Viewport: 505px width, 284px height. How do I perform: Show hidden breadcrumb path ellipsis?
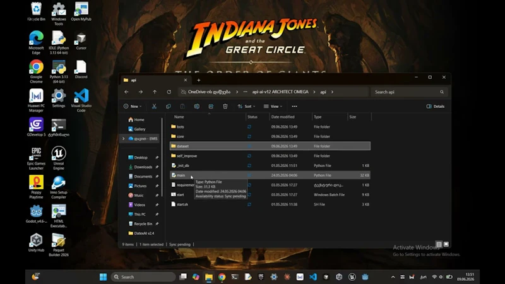tap(246, 92)
